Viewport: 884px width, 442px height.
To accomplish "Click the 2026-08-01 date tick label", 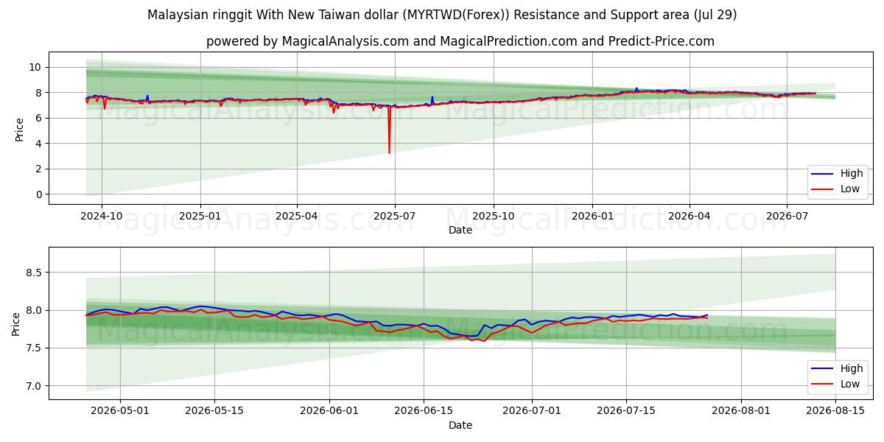I will click(741, 411).
